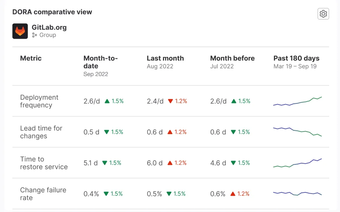Open the Deployment frequency sparkline chart

[297, 102]
